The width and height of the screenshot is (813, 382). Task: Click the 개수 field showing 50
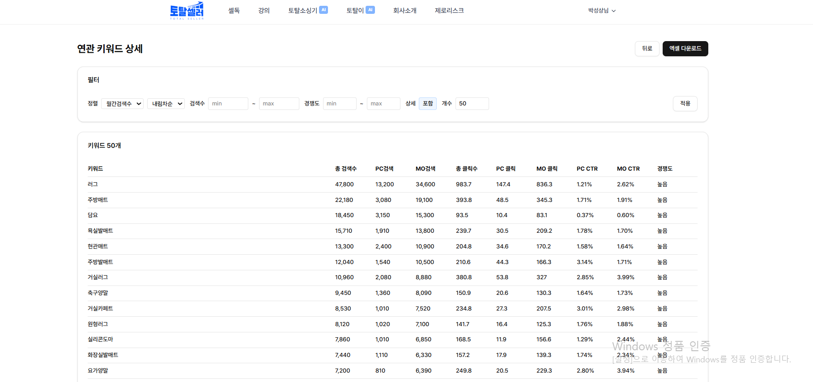tap(472, 104)
